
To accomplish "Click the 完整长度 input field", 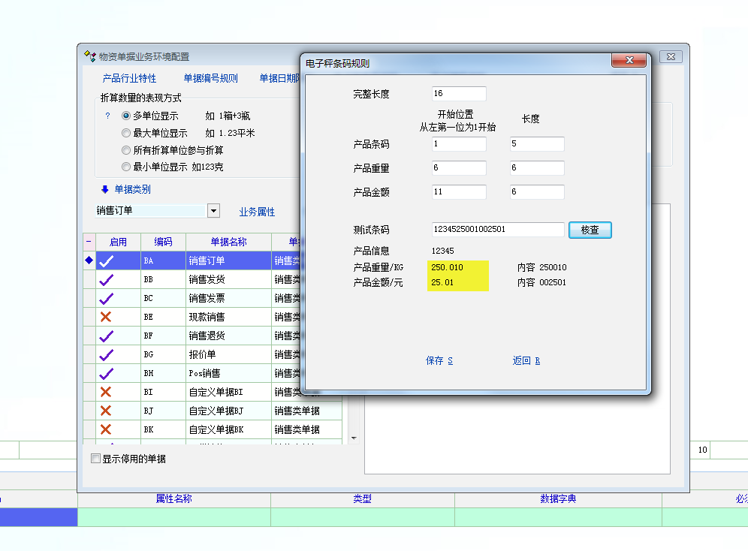I will click(459, 94).
